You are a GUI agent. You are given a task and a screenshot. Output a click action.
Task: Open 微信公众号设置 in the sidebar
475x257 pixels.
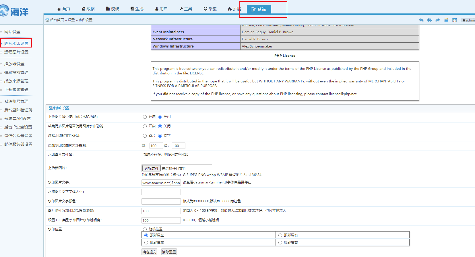point(18,136)
